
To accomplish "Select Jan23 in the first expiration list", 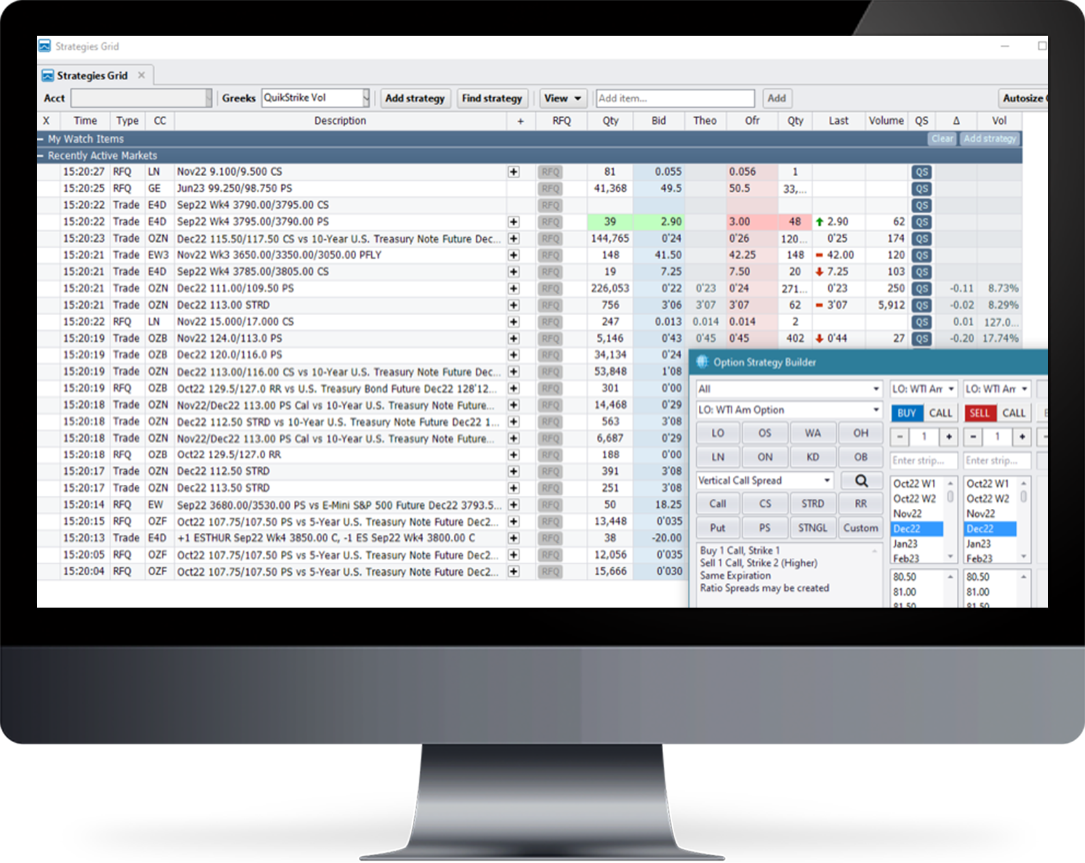I will pyautogui.click(x=906, y=544).
